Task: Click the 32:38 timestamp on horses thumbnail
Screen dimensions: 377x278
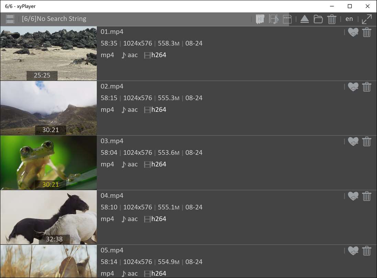Action: point(54,239)
